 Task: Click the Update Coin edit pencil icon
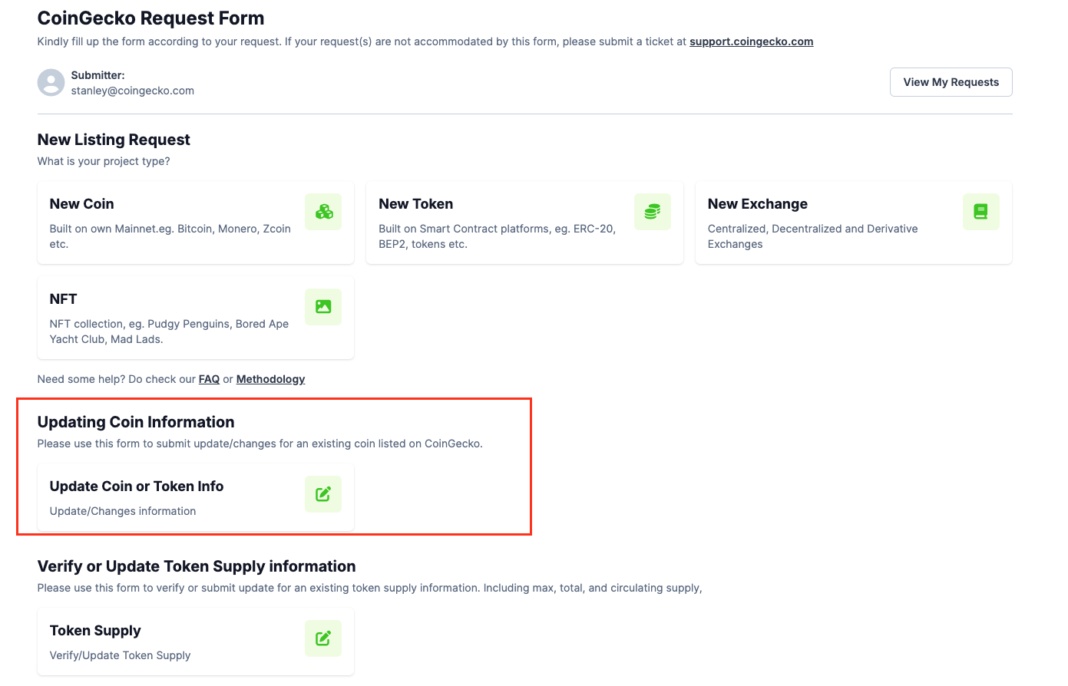[x=323, y=494]
